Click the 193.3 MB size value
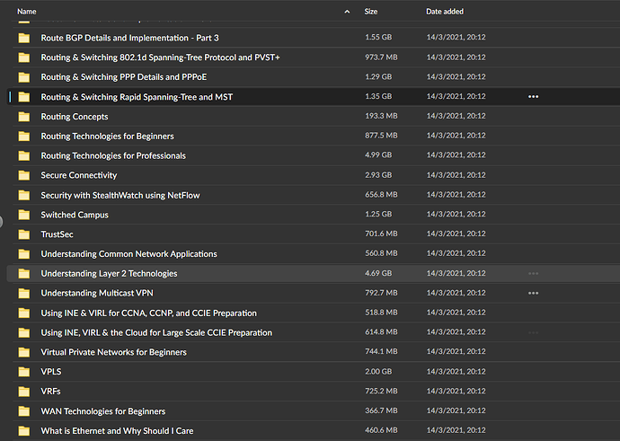620x441 pixels. coord(381,116)
